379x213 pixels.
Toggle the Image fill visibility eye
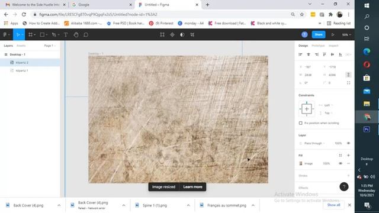coord(341,163)
